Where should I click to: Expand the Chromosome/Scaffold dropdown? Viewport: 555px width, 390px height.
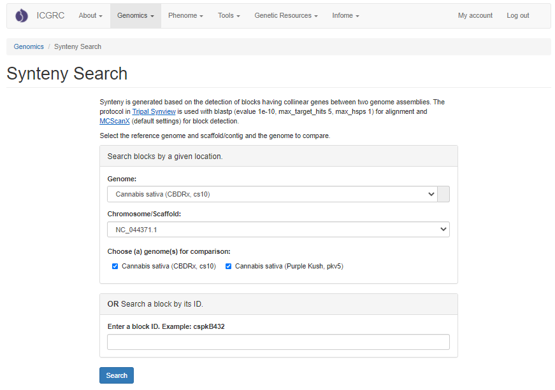[x=278, y=229]
